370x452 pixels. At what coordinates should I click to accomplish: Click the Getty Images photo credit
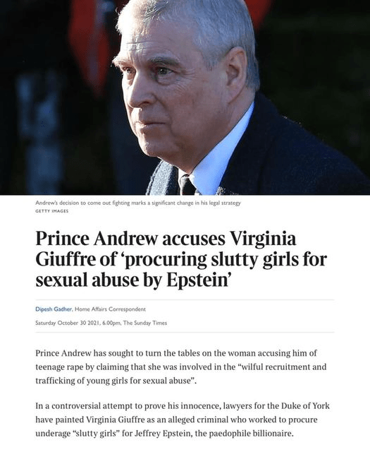pos(51,211)
